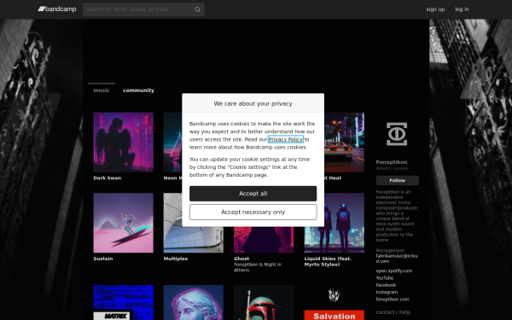512x320 pixels.
Task: Open the YouTube link
Action: point(384,278)
